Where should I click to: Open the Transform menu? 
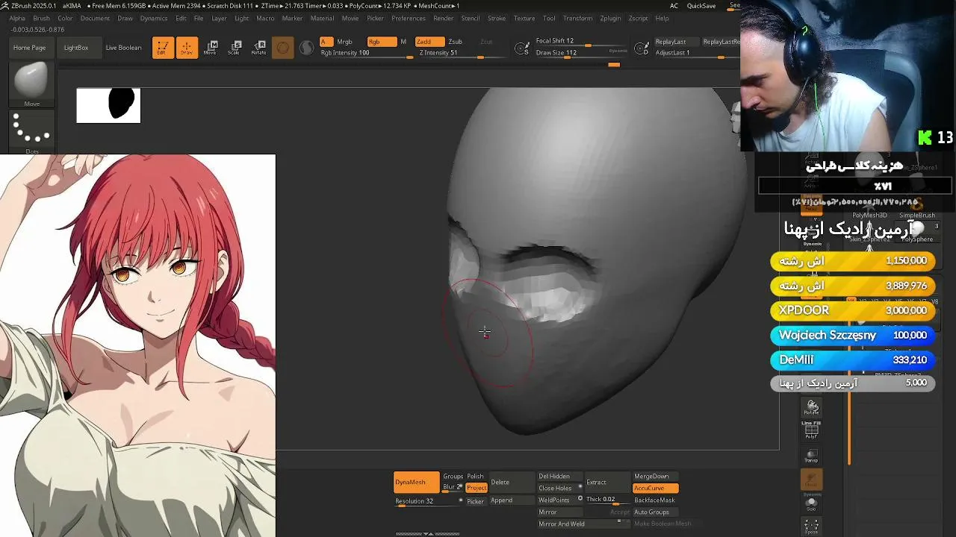(x=577, y=18)
